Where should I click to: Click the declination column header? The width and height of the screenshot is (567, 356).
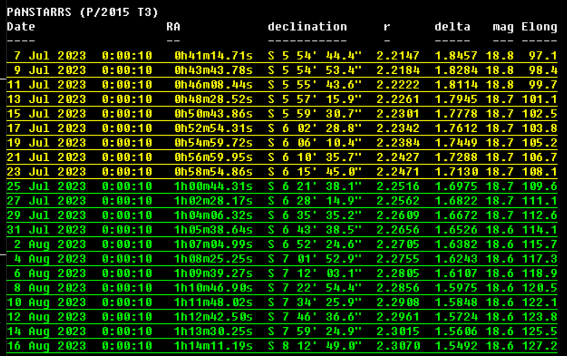pos(307,27)
